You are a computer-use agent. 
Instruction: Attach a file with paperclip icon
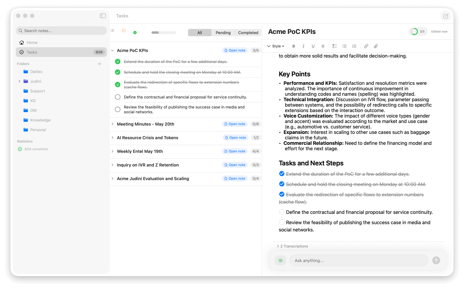tap(376, 46)
